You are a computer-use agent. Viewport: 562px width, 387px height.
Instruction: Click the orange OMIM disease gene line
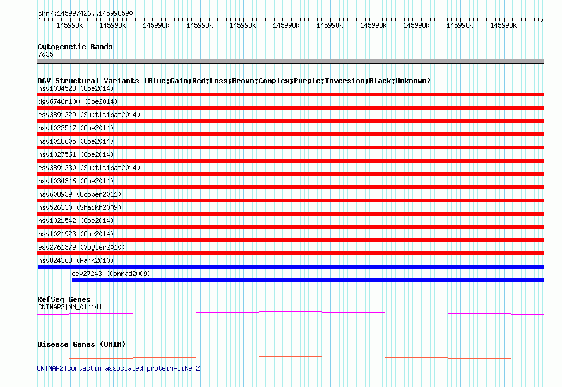point(290,357)
